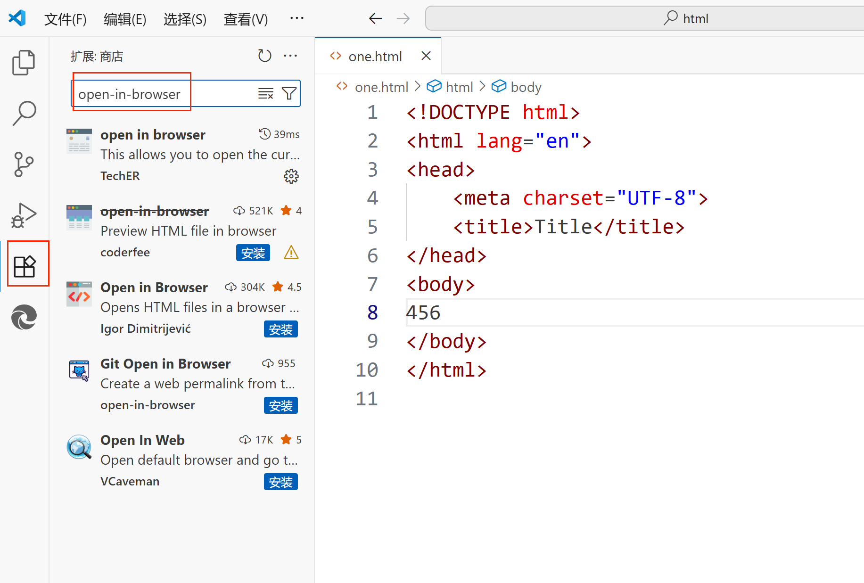864x583 pixels.
Task: Install the coderfee open-in-browser extension
Action: coord(253,253)
